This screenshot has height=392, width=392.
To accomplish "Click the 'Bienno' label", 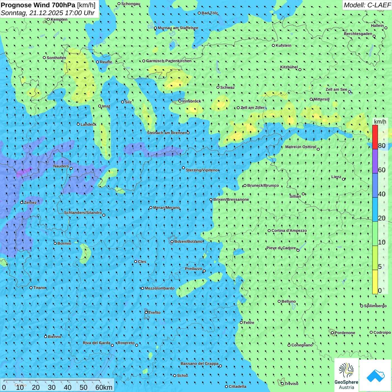I will (x=54, y=337).
